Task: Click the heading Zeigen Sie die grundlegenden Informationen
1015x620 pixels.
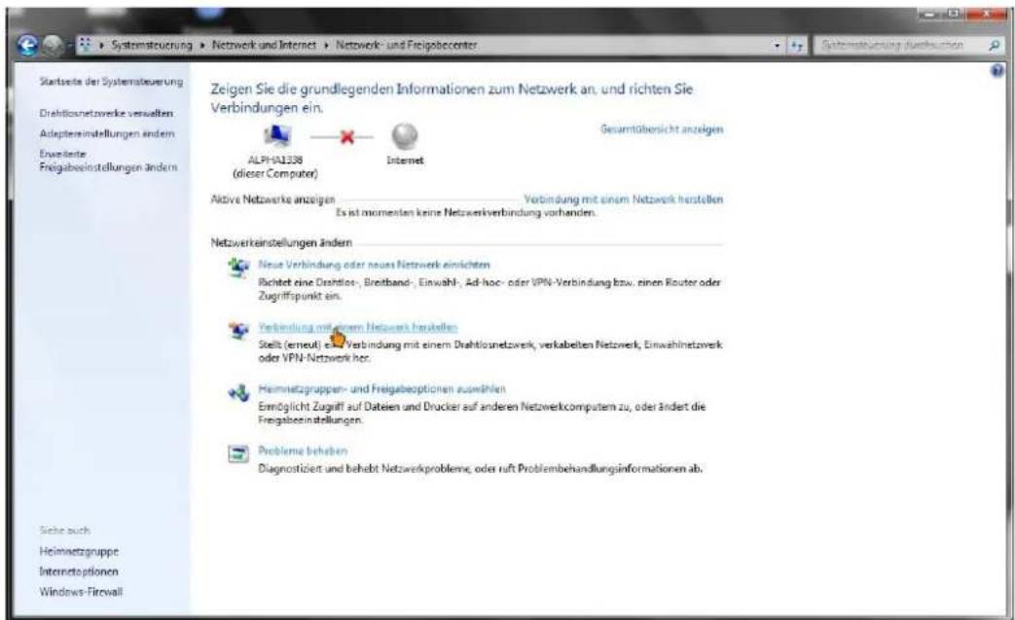Action: click(x=452, y=97)
